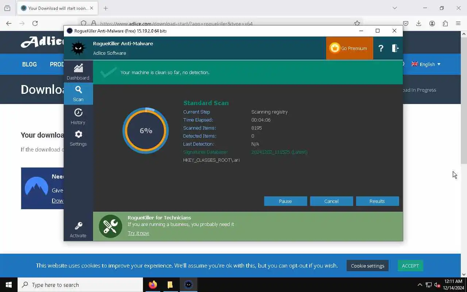Open the taskbar clock and date
Viewport: 467px width, 292px height.
(453, 285)
